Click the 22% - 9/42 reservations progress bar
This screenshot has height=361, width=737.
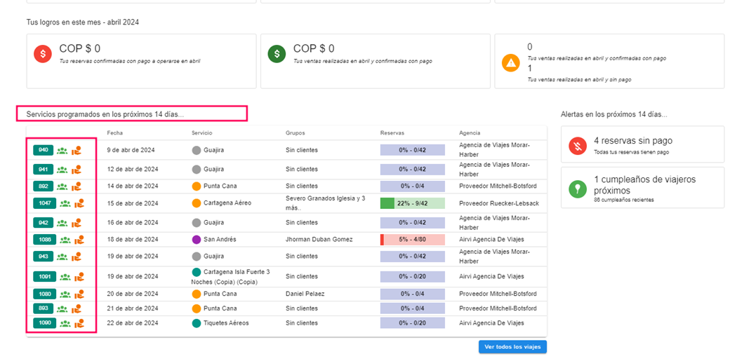tap(412, 203)
